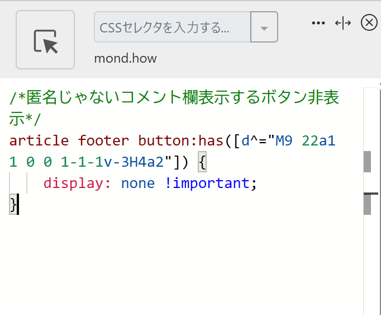Place cursor in the green comment's first line
The height and width of the screenshot is (315, 381).
coord(174,97)
